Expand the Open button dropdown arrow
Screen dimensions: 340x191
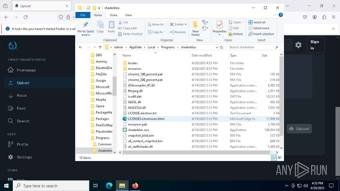(243, 22)
